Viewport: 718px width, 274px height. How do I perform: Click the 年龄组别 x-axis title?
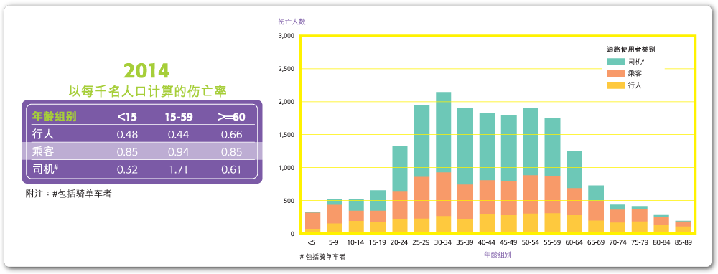point(498,255)
